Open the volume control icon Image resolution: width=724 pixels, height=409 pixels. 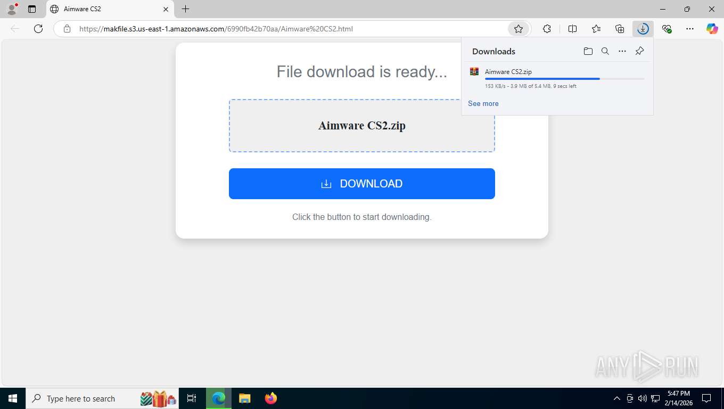point(643,398)
